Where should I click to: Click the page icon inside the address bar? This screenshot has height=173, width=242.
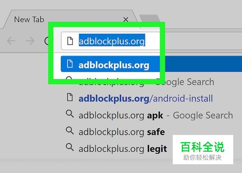point(70,41)
